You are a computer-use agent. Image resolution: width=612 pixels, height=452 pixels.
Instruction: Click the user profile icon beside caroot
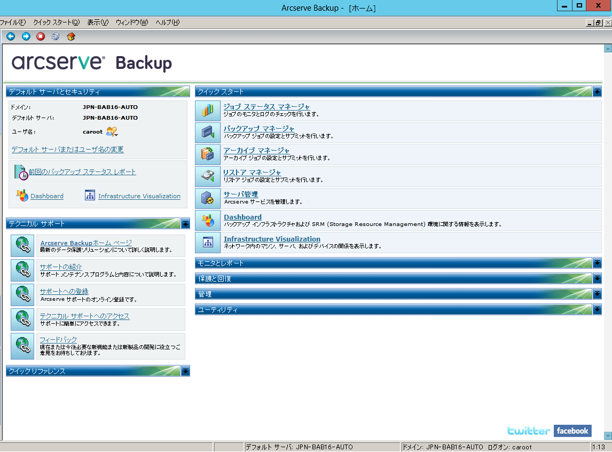112,131
